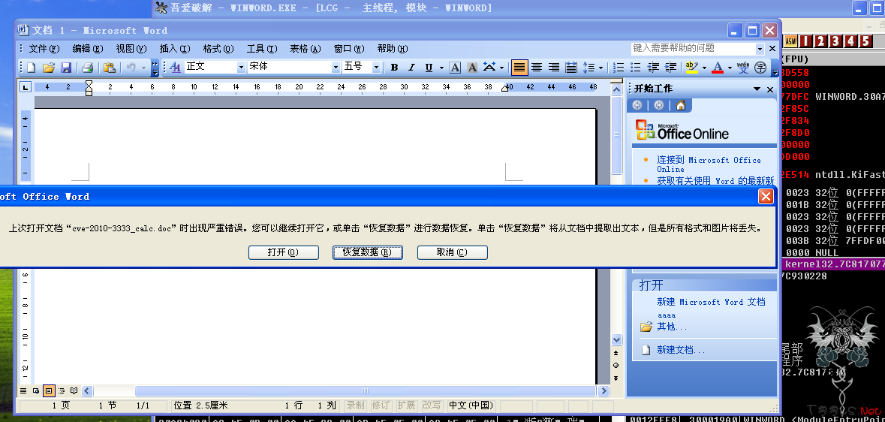Go home in the task pane
Screen dimensions: 885x422
coord(681,105)
